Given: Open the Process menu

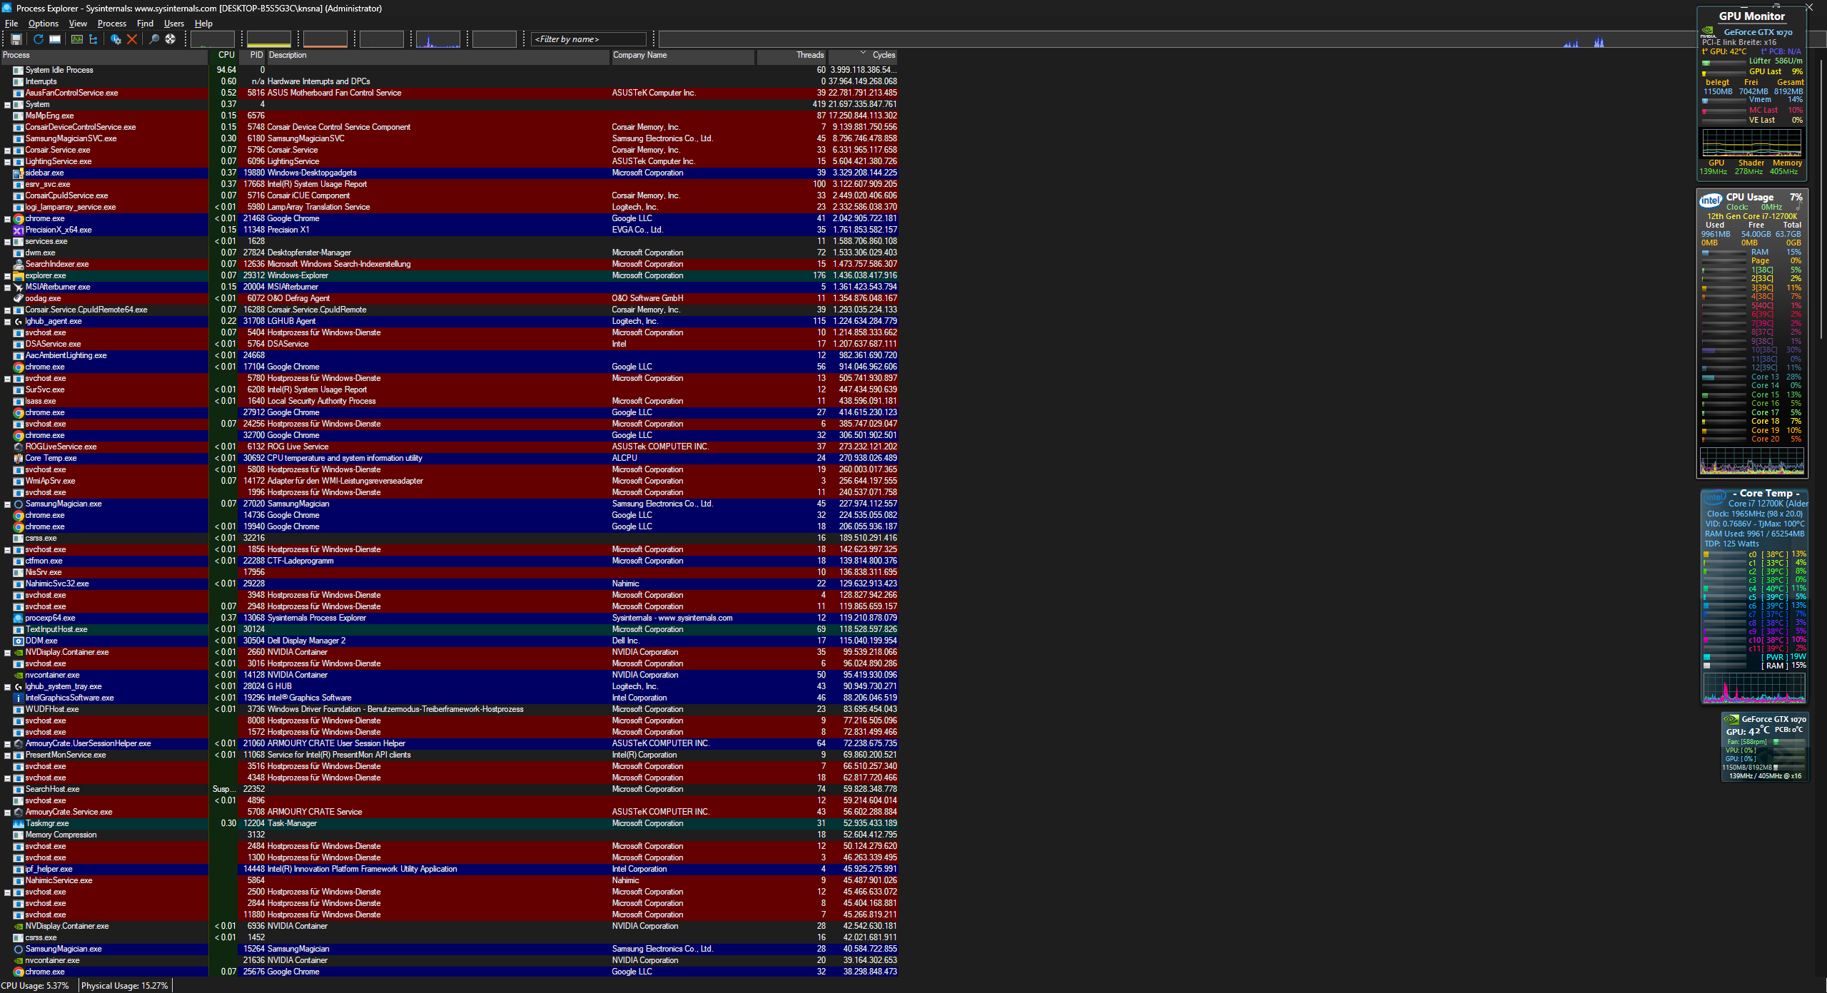Looking at the screenshot, I should click(111, 24).
